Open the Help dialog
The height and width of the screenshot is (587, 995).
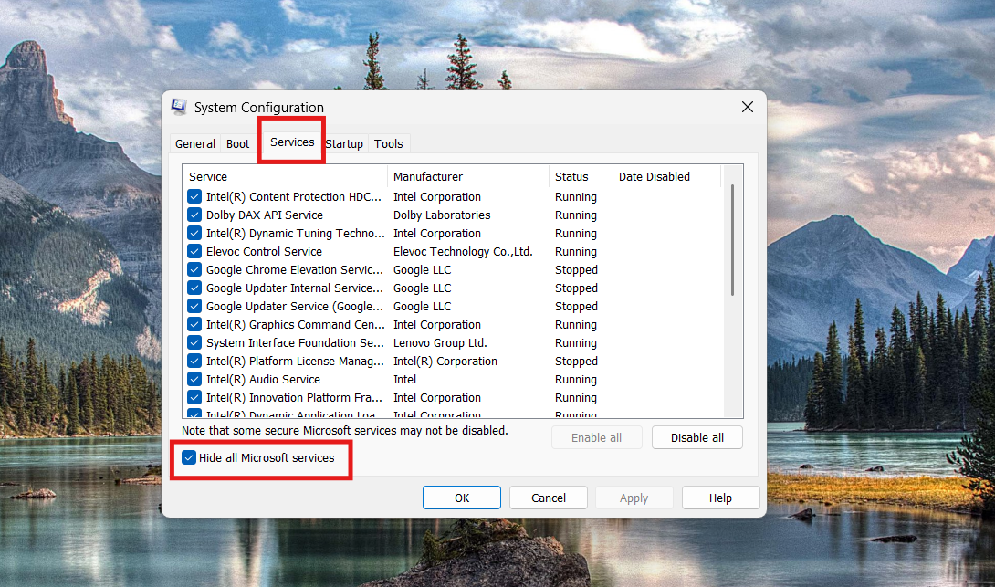[x=720, y=498]
